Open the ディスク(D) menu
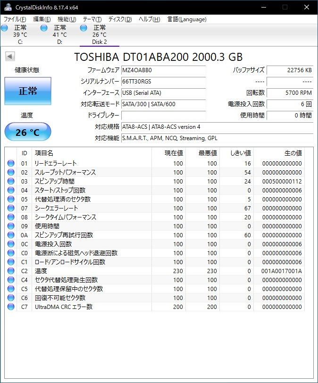The width and height of the screenshot is (318, 383). (x=120, y=19)
